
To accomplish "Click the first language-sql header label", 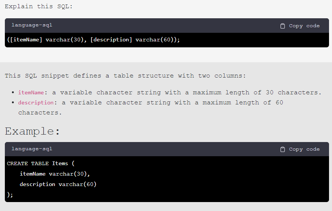I will (x=32, y=25).
